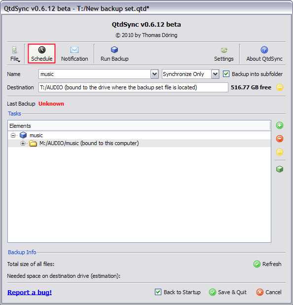Add a task with the green plus icon
Screen dimensions: 293x305
pos(280,125)
